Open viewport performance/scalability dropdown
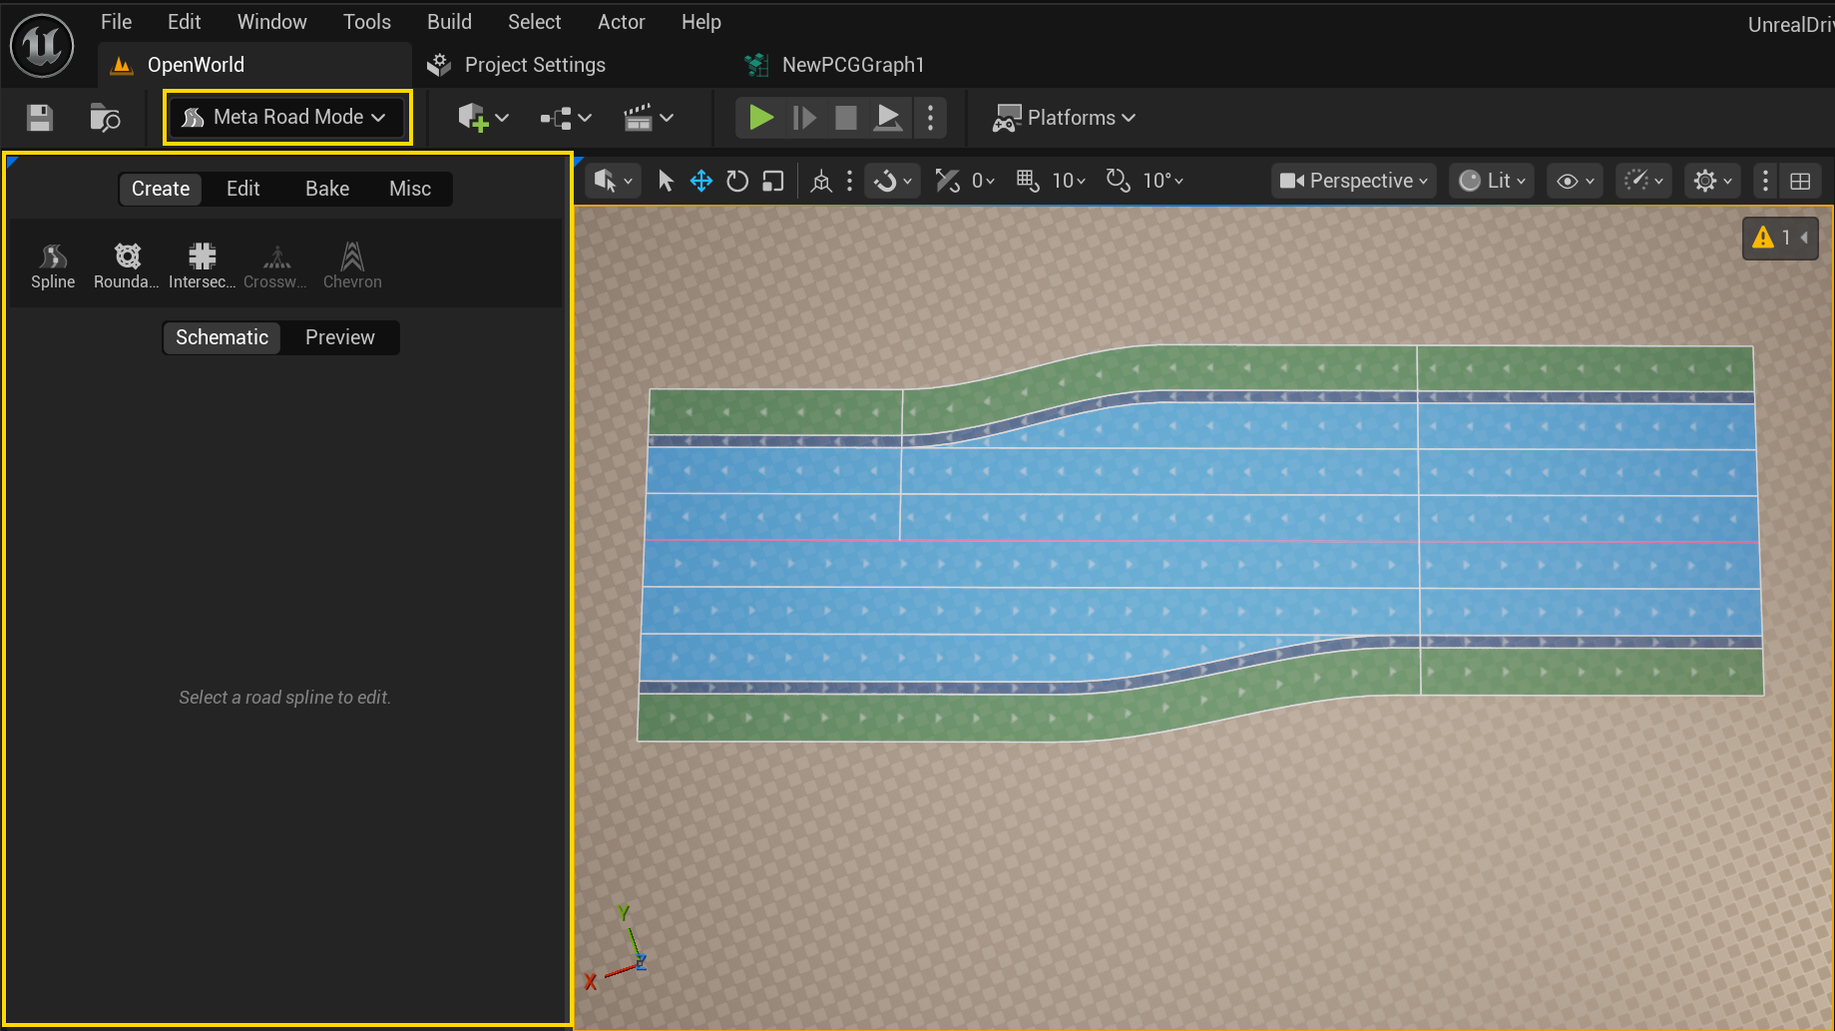The height and width of the screenshot is (1031, 1835). 1643,181
